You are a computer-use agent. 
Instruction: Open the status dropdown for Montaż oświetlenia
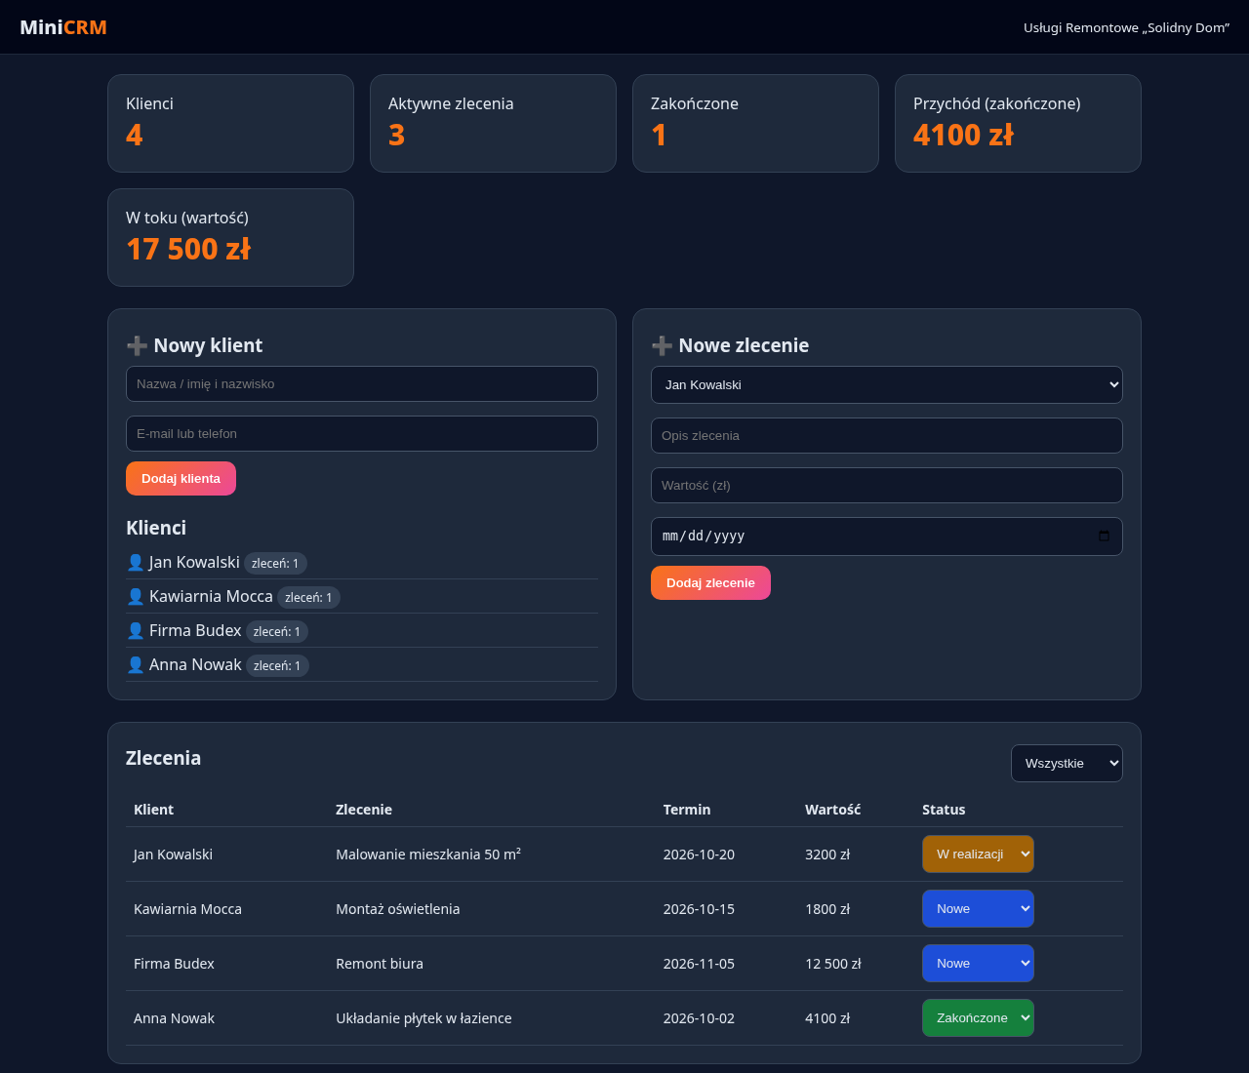coord(978,909)
